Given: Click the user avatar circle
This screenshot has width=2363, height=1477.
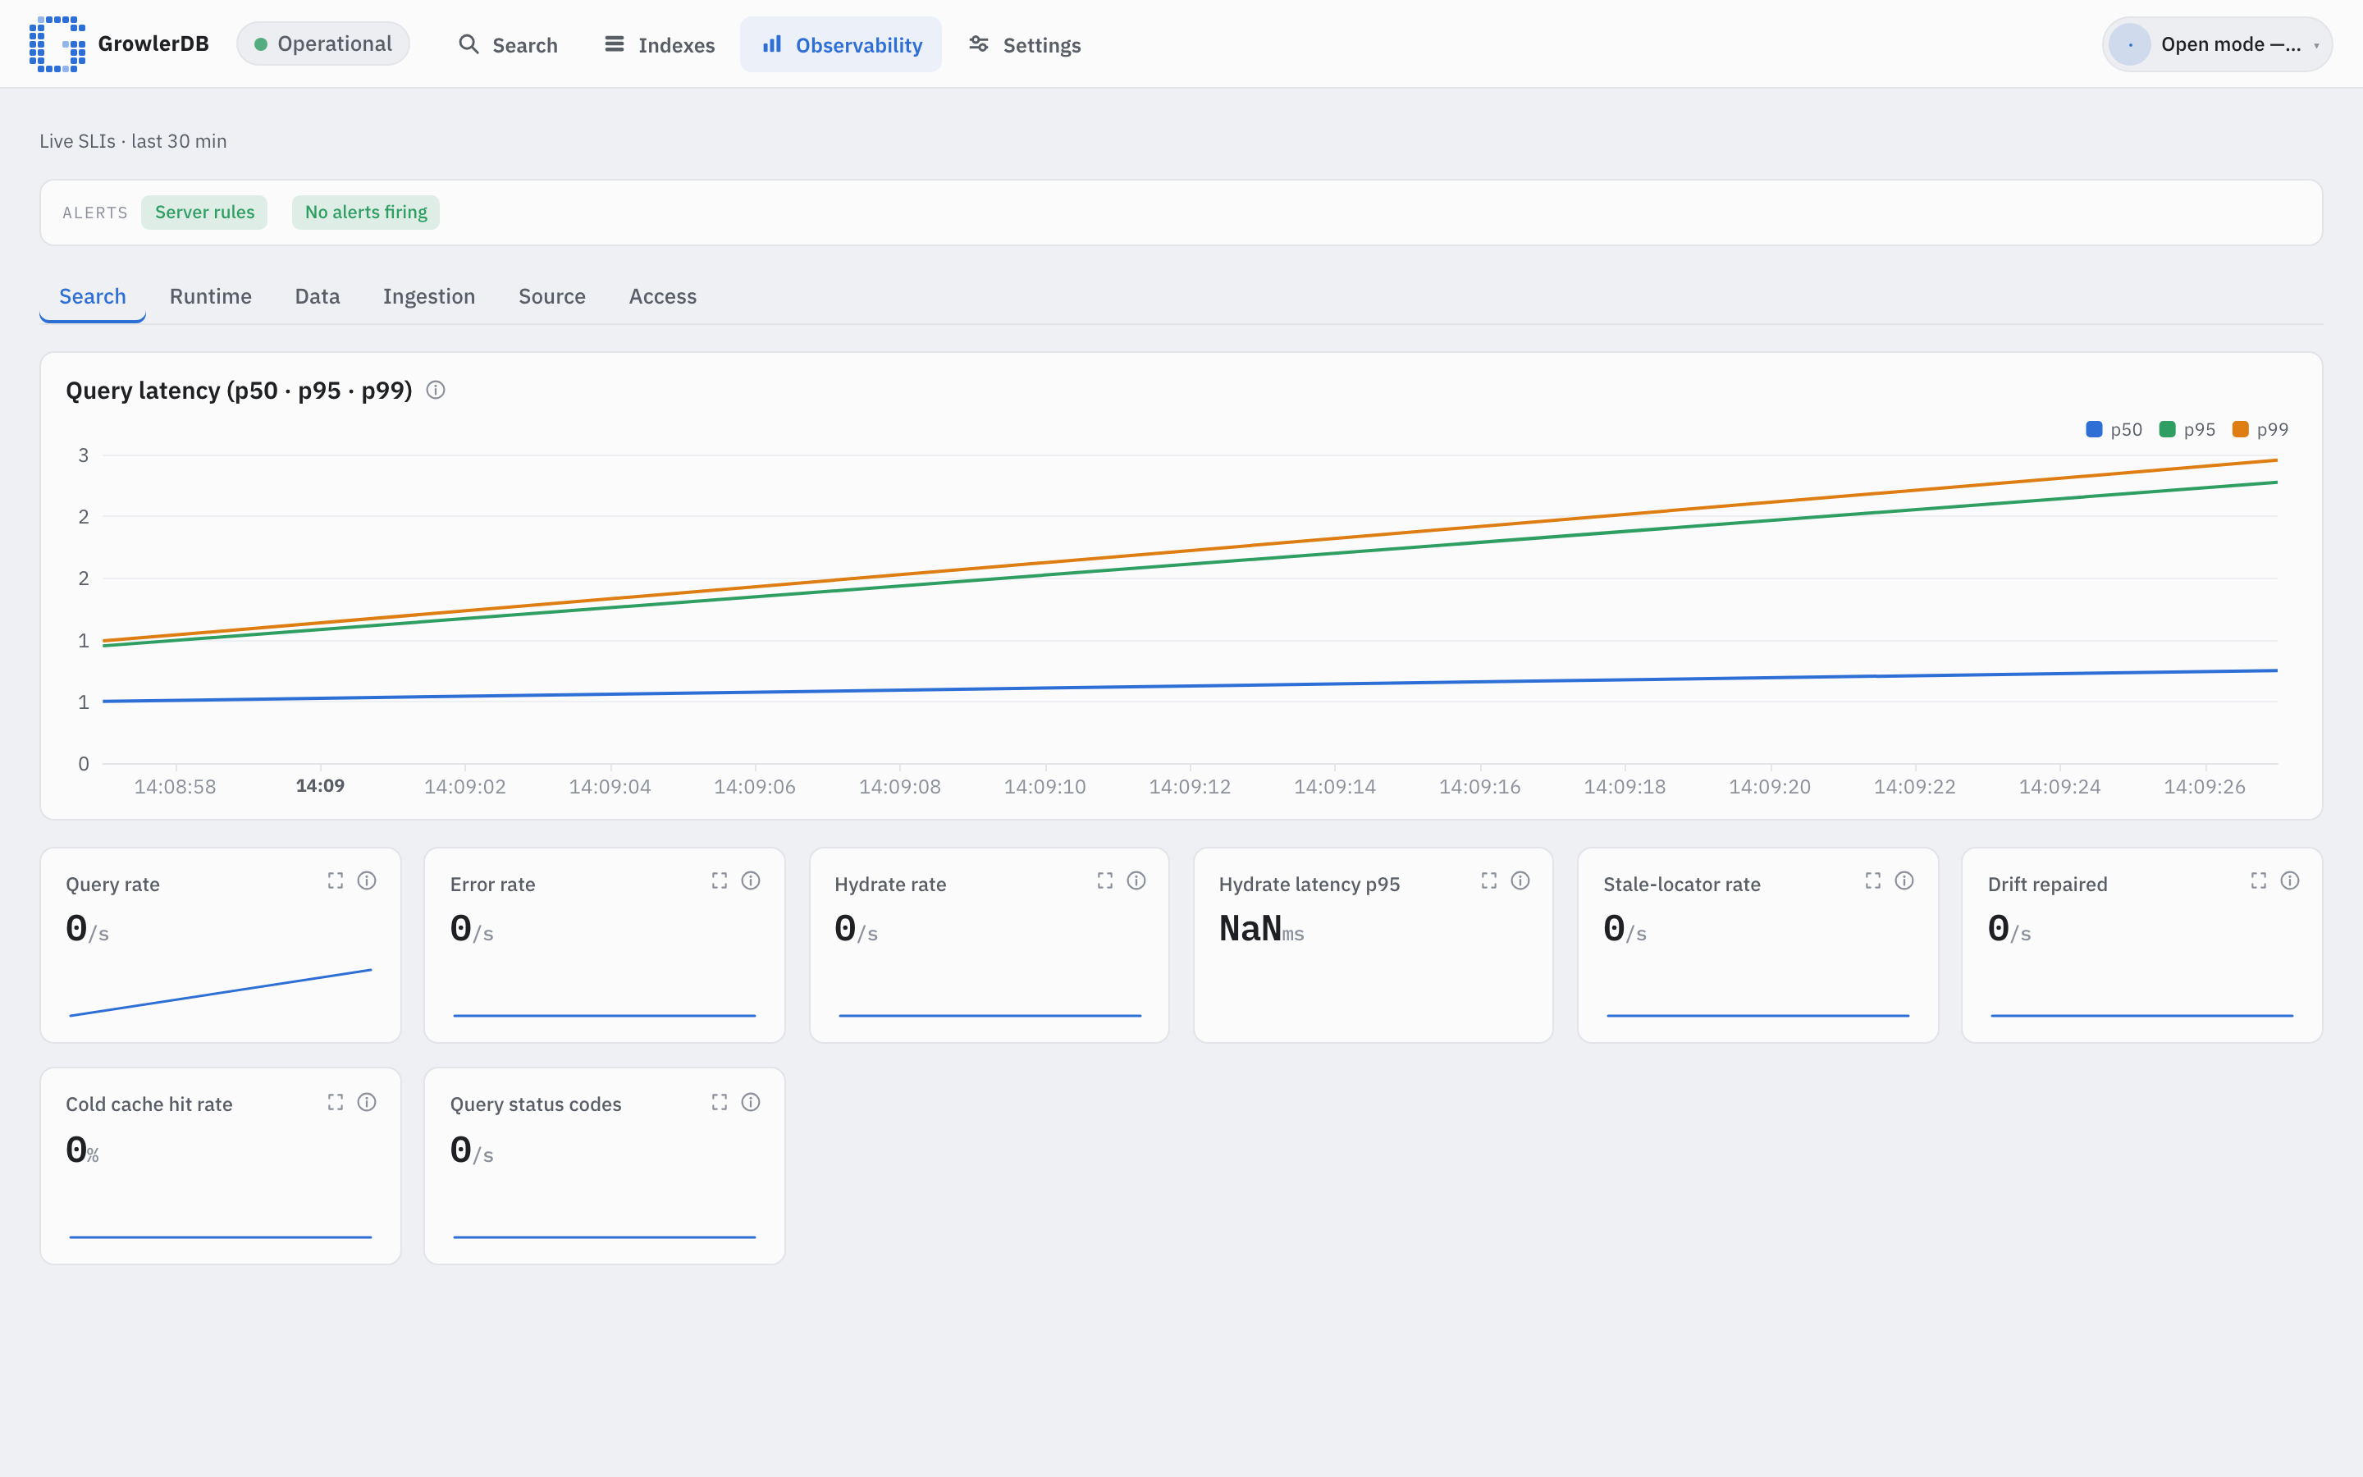Looking at the screenshot, I should click(x=2130, y=44).
